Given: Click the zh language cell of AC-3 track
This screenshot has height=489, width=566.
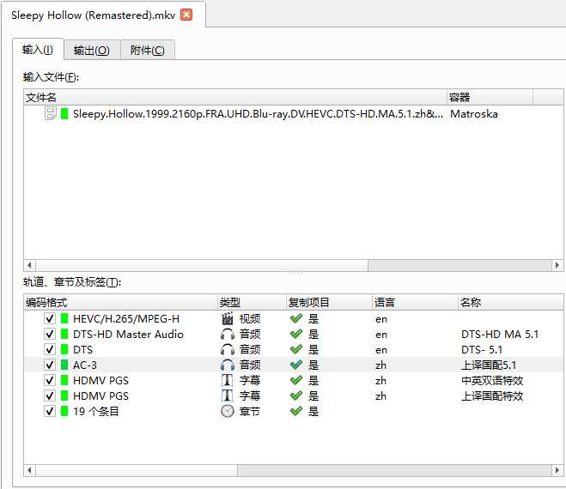Looking at the screenshot, I should 380,365.
